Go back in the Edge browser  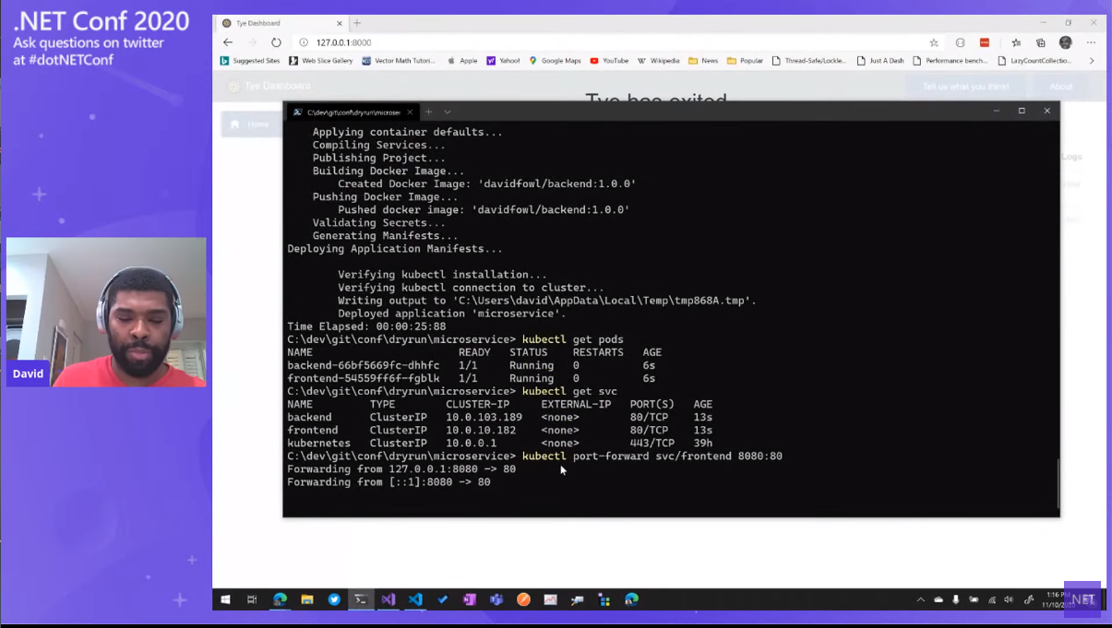(x=228, y=42)
